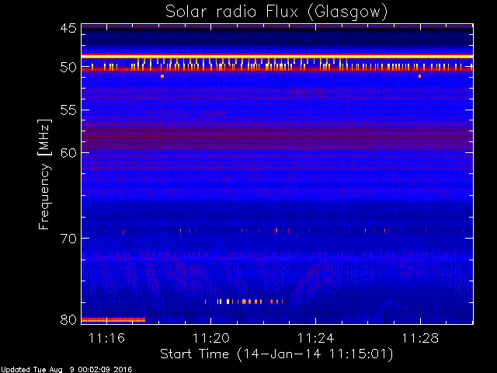The height and width of the screenshot is (373, 497).
Task: Click the 'Start Time (14-Jan-14 11:15:01)' label
Action: [276, 354]
